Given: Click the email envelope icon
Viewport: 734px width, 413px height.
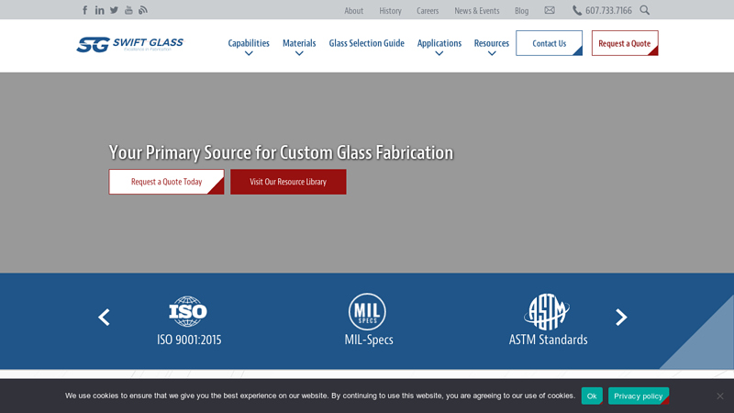Looking at the screenshot, I should [550, 10].
